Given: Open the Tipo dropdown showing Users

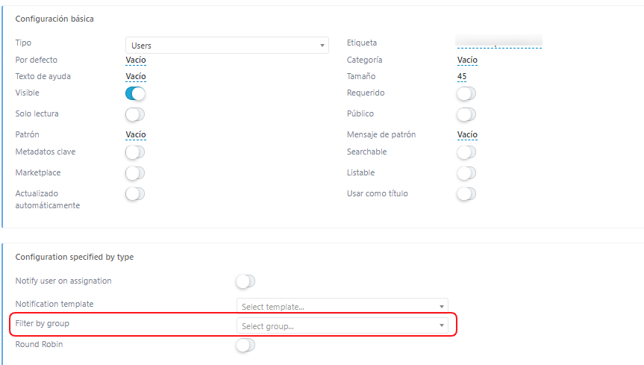Looking at the screenshot, I should point(227,46).
